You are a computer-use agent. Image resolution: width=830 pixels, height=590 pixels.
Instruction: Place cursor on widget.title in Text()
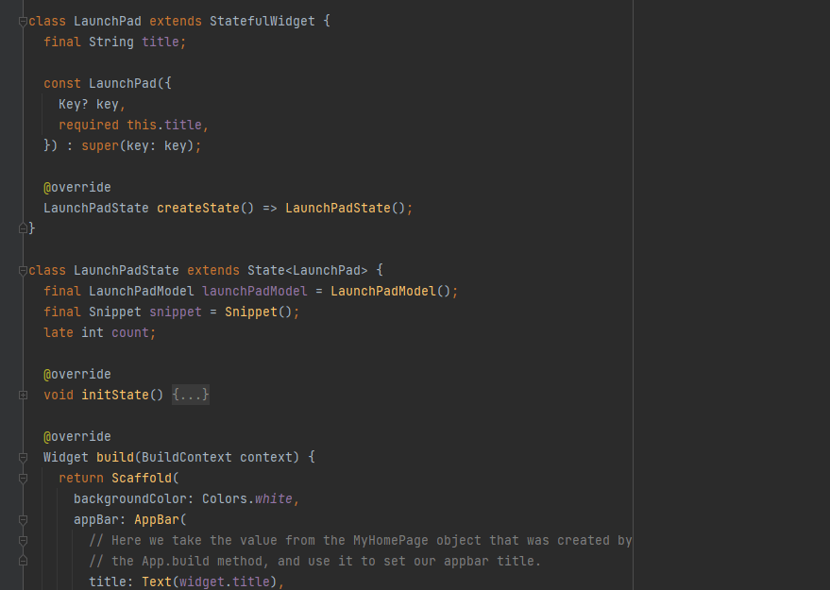click(224, 582)
